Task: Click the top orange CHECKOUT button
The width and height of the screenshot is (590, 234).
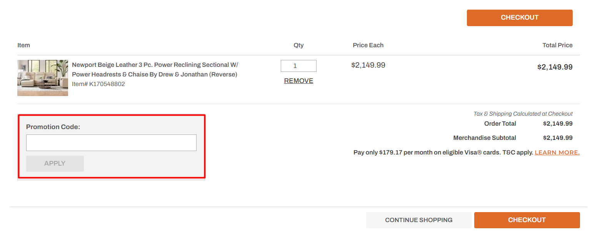Action: tap(520, 18)
